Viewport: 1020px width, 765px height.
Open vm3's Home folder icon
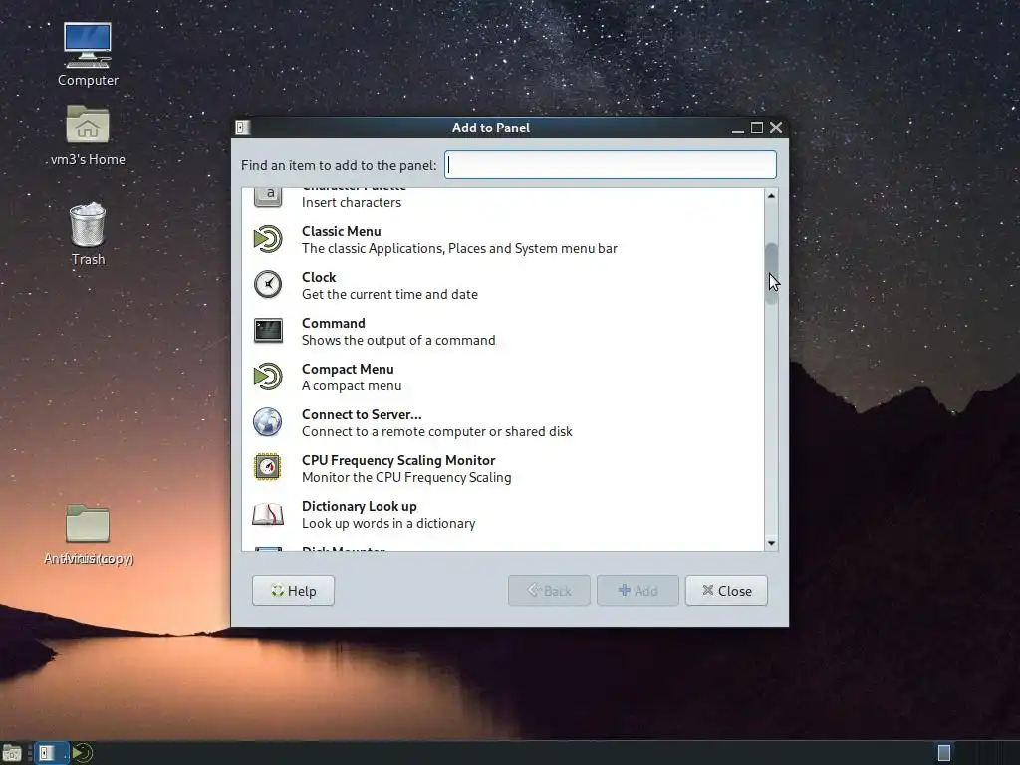(x=88, y=124)
